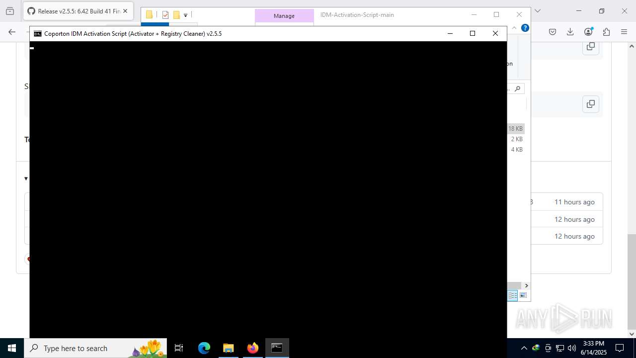This screenshot has height=358, width=636.
Task: Click the '11 hours ago' asset timestamp
Action: pyautogui.click(x=574, y=202)
